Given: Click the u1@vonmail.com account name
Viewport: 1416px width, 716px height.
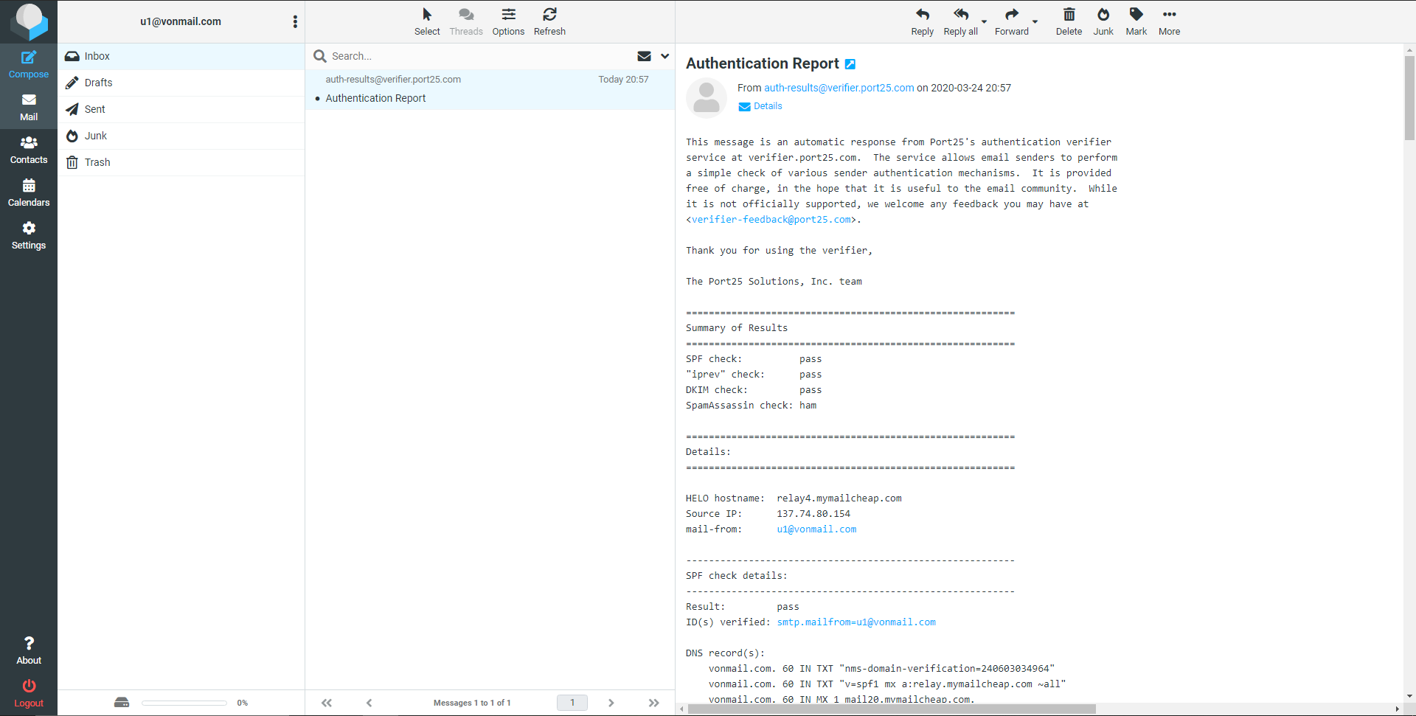Looking at the screenshot, I should pyautogui.click(x=181, y=21).
